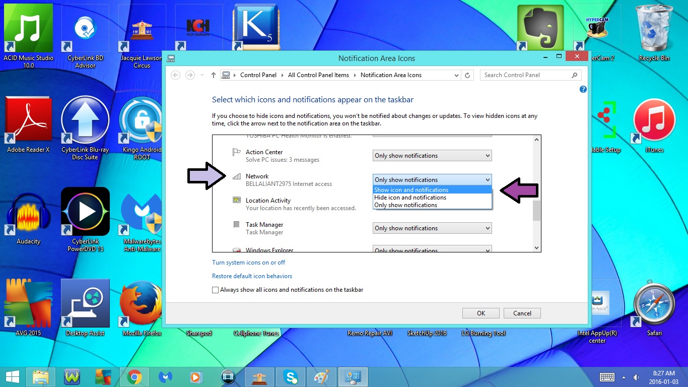688x387 pixels.
Task: Click the Task Manager icon in the list
Action: click(237, 225)
